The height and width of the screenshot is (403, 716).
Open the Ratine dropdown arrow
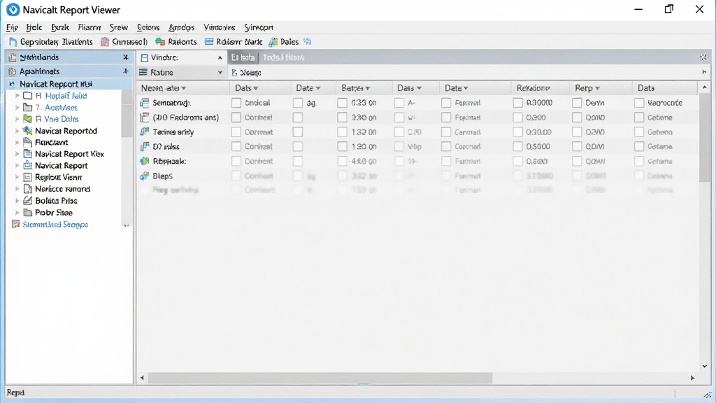tap(220, 73)
